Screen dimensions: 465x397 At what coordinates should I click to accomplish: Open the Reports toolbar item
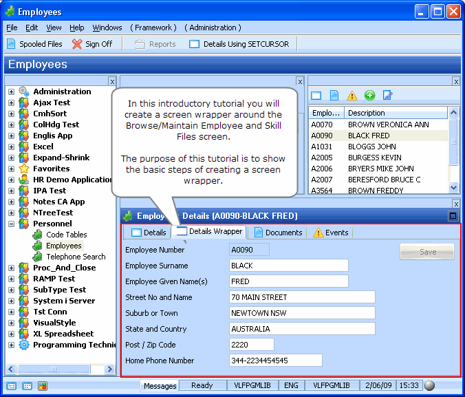[x=155, y=44]
